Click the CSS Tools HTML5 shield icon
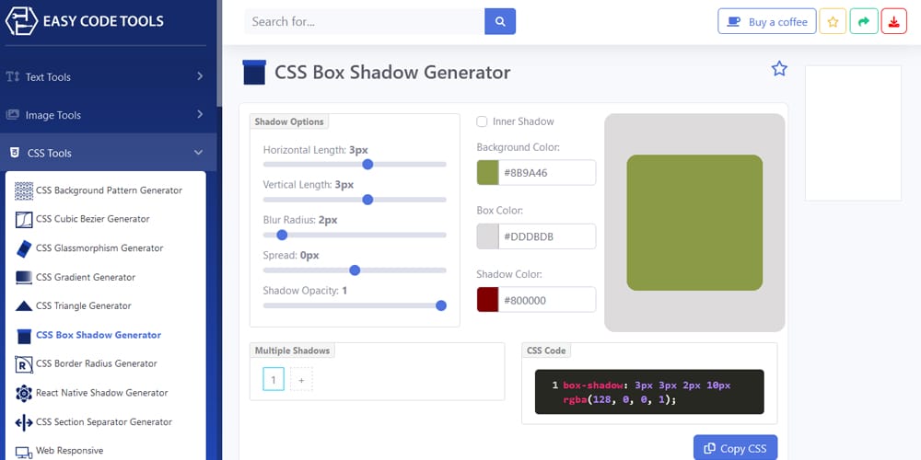The width and height of the screenshot is (921, 460). 15,153
